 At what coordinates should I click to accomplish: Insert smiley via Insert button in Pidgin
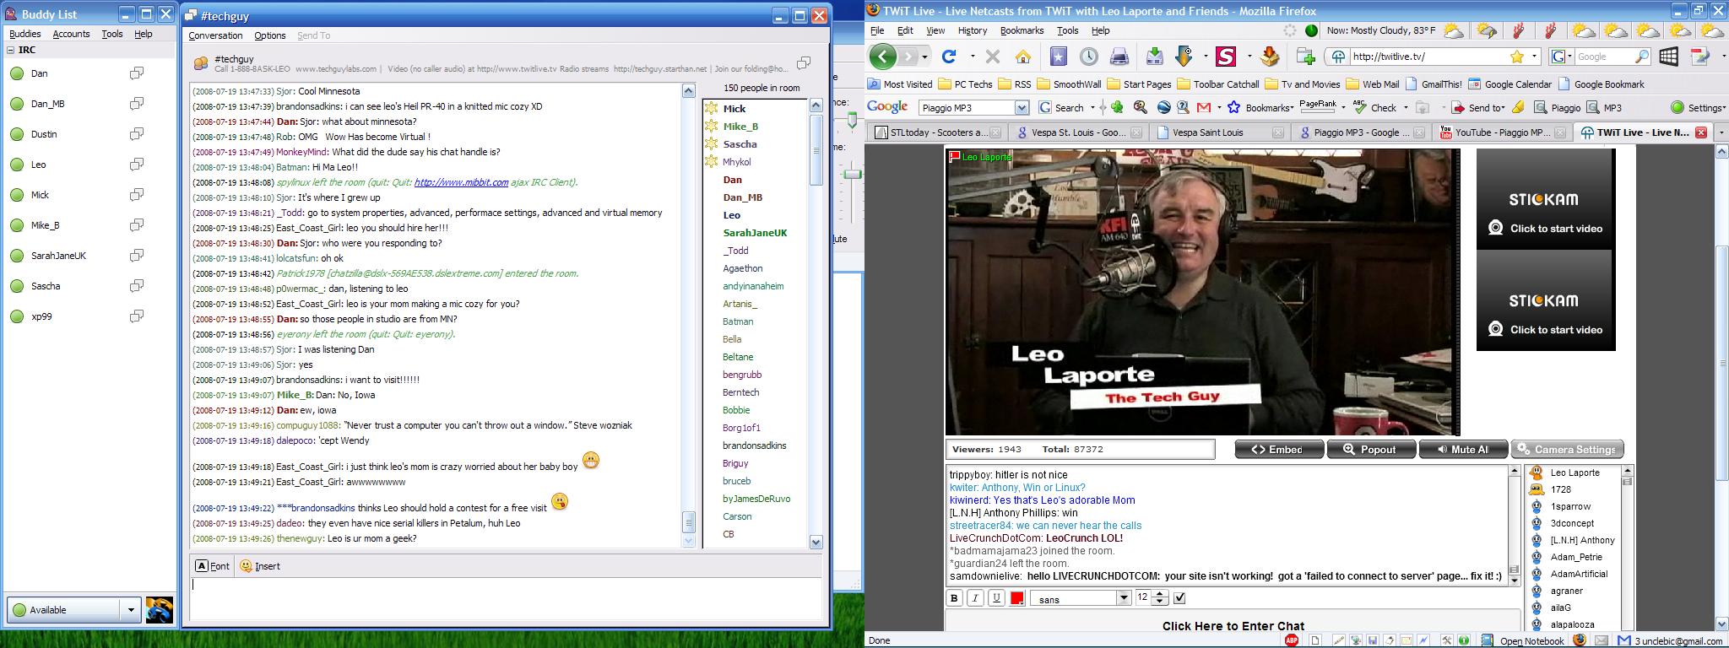pyautogui.click(x=260, y=566)
